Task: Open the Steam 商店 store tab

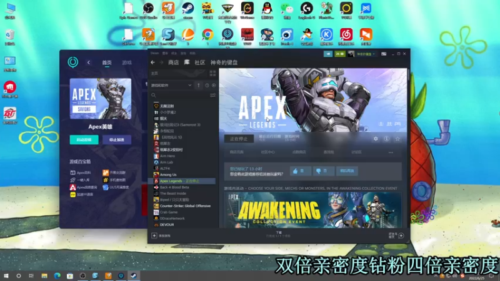Action: pyautogui.click(x=174, y=62)
